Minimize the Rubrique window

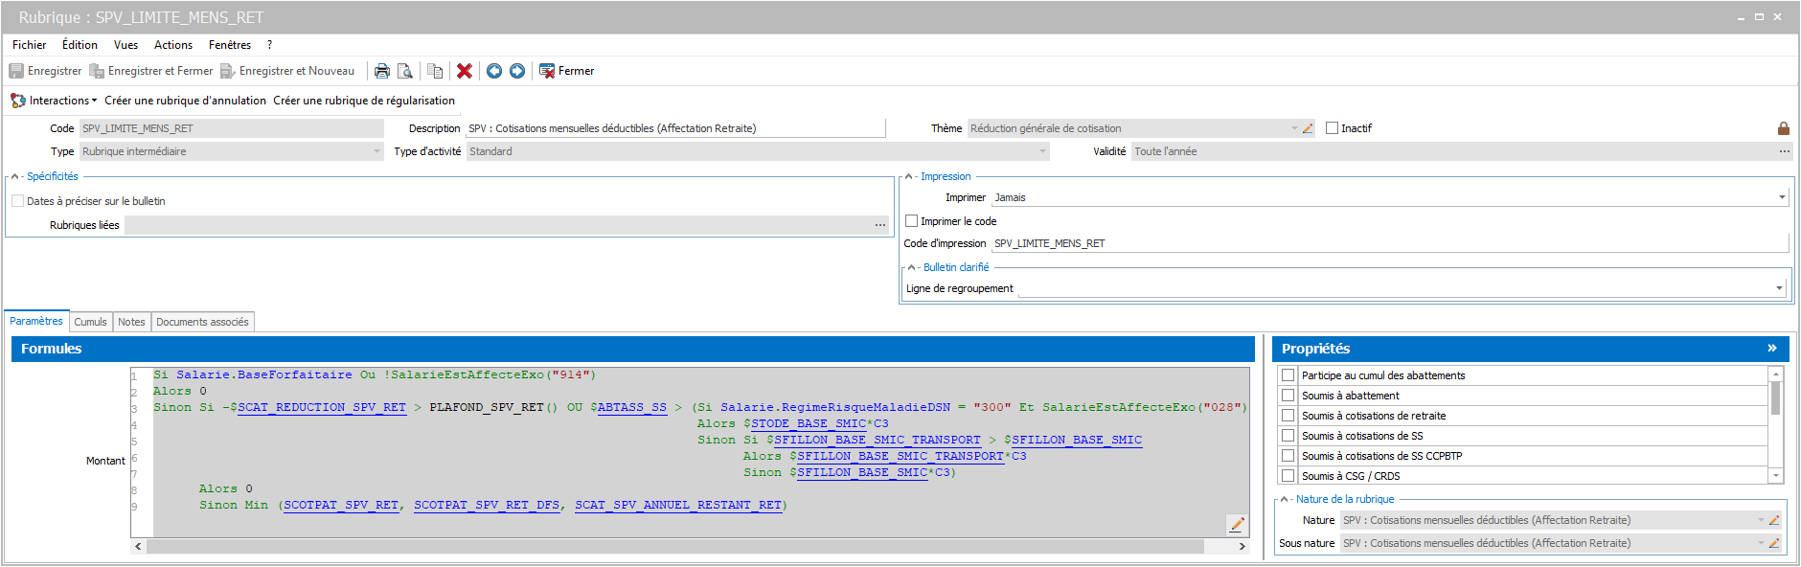1741,17
